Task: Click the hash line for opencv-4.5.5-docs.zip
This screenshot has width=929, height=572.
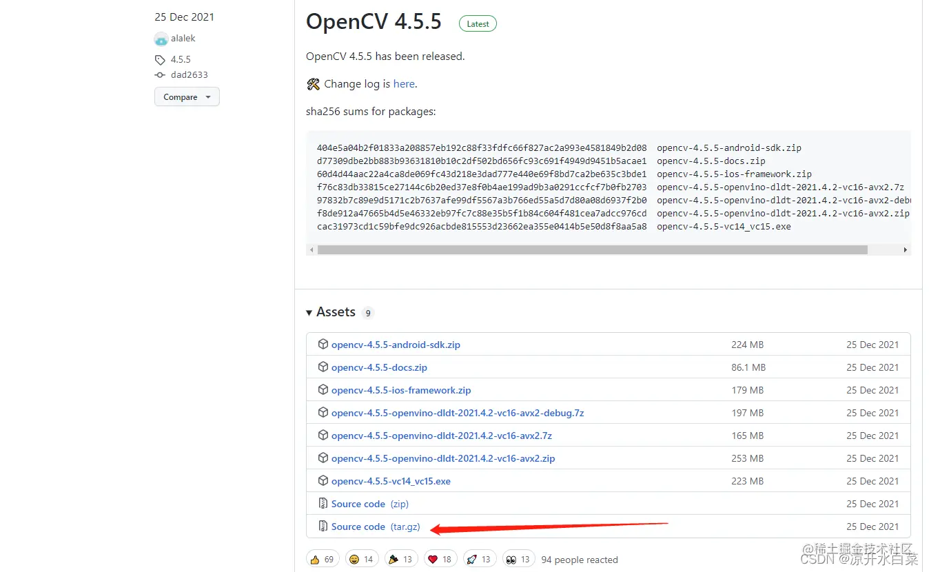Action: 541,161
